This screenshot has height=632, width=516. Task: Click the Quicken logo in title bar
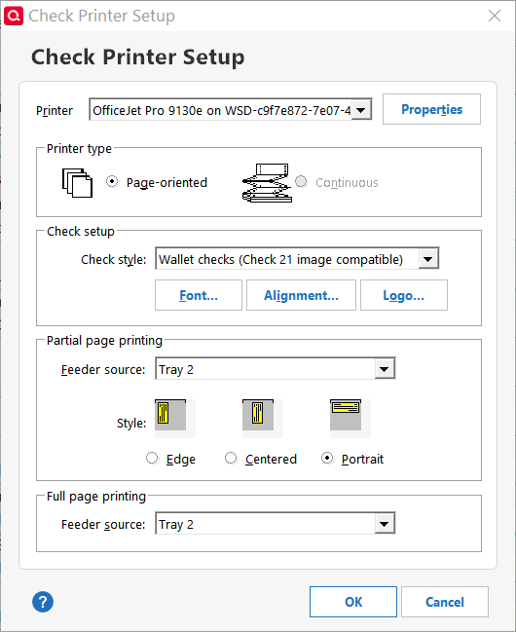pyautogui.click(x=14, y=16)
